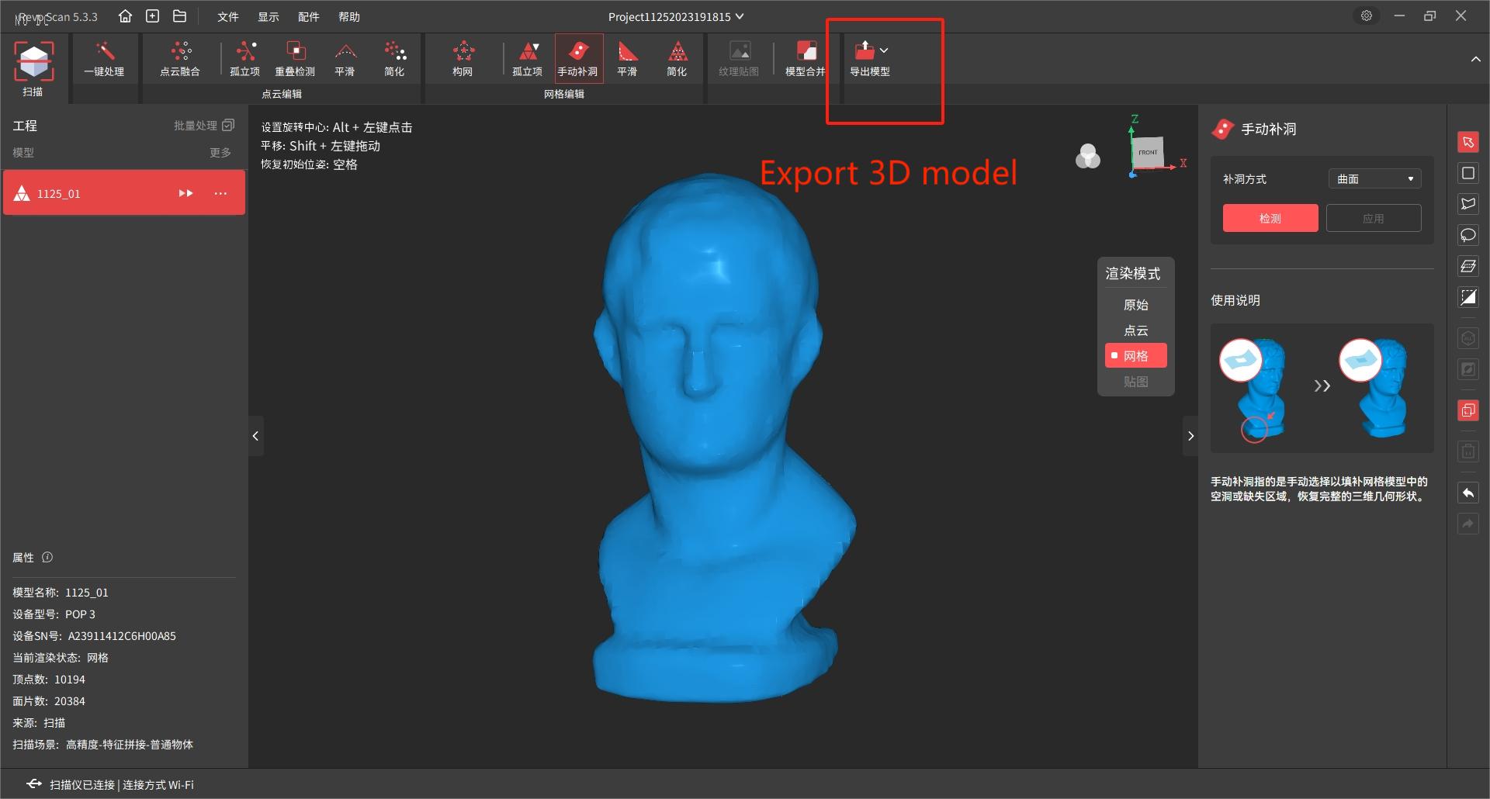Click delete trash icon in sidebar

pos(1468,451)
